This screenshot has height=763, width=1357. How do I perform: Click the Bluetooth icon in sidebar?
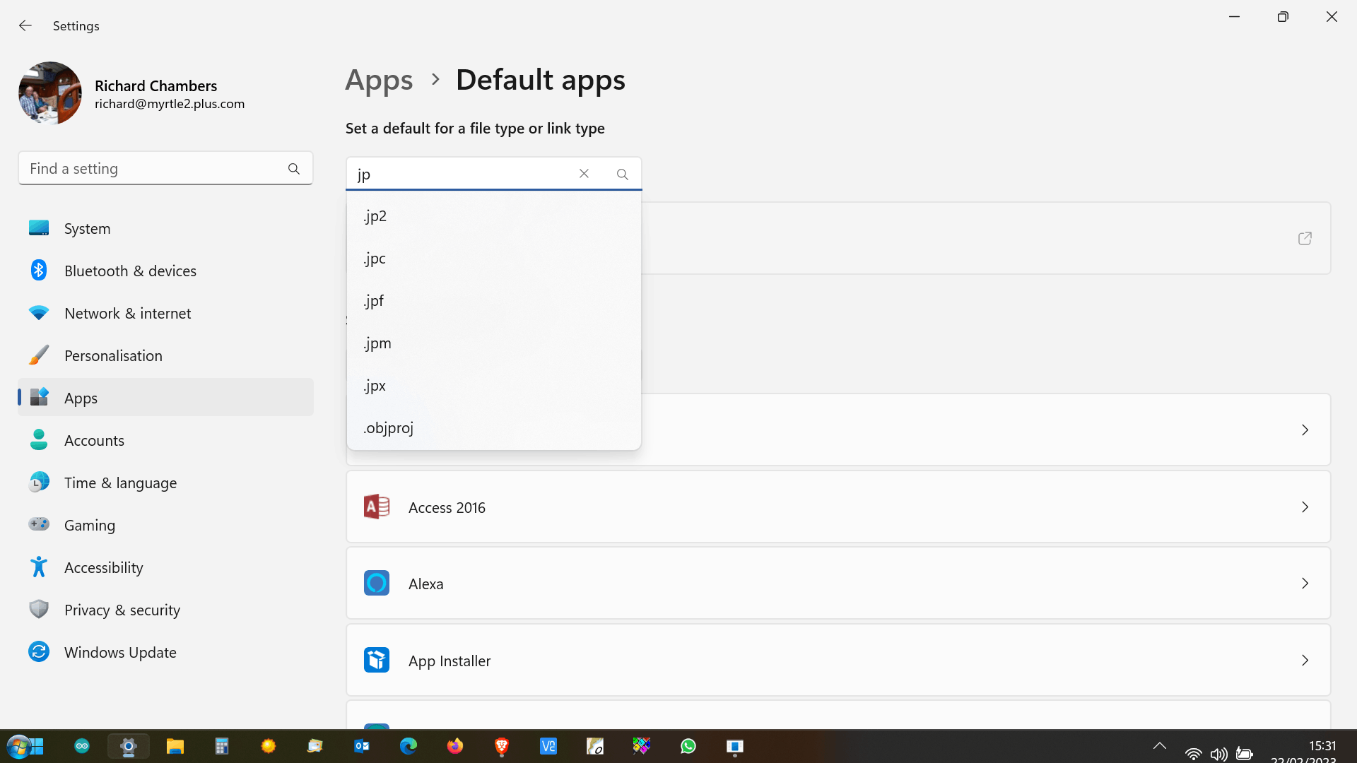click(39, 270)
